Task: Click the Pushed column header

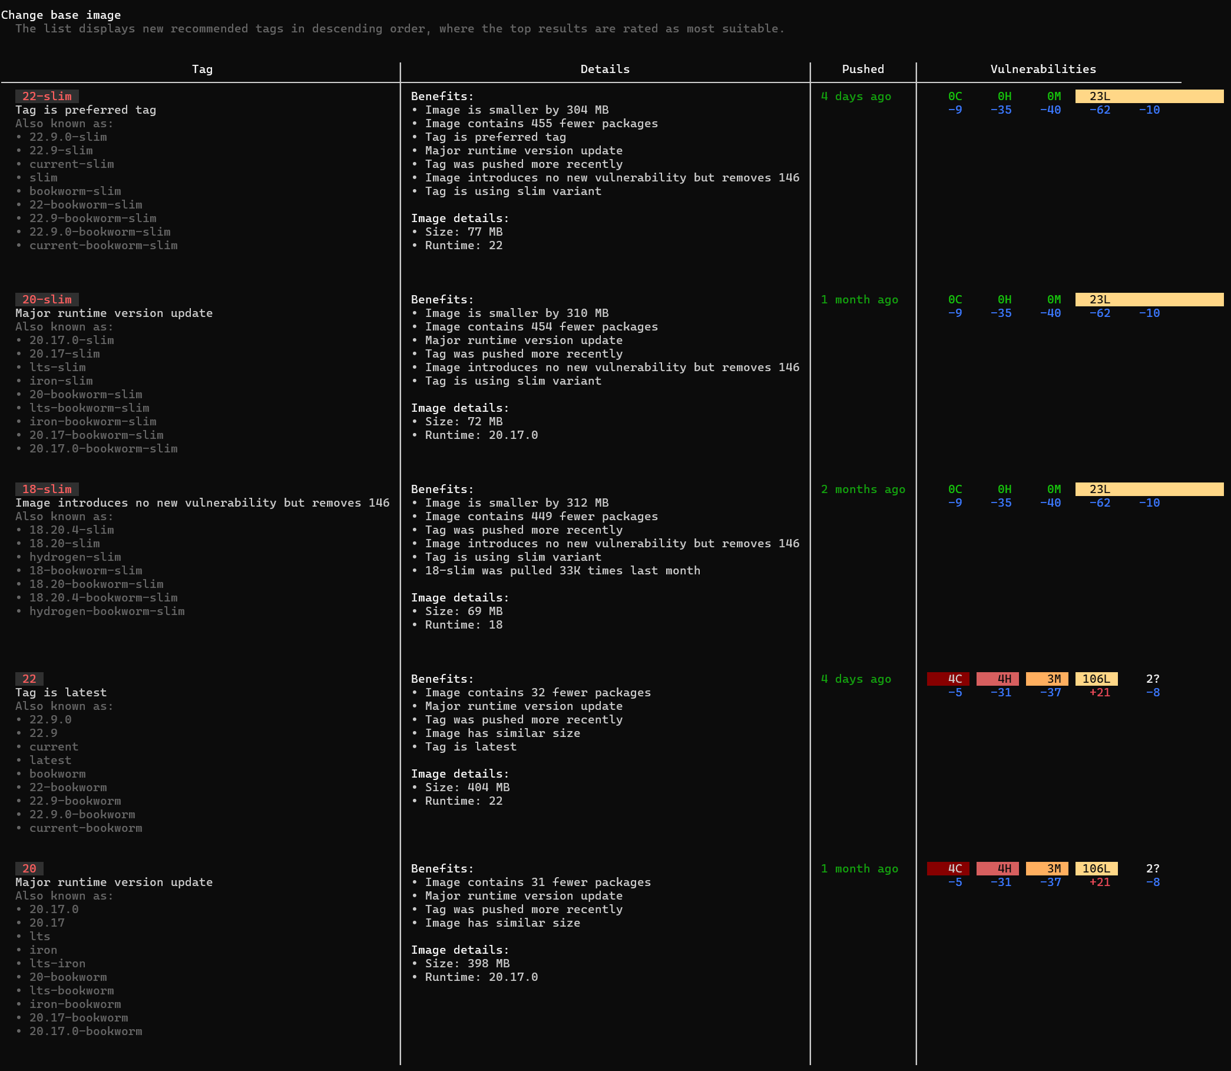Action: [862, 70]
